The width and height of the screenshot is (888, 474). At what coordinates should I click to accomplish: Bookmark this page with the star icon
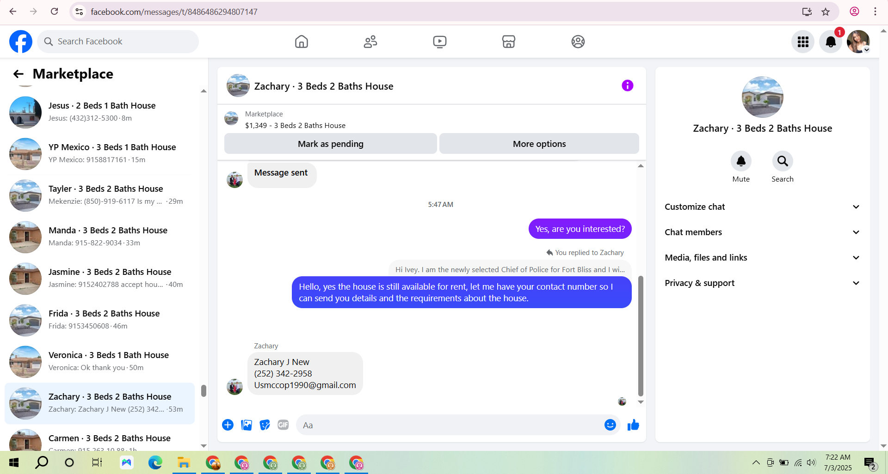tap(826, 12)
